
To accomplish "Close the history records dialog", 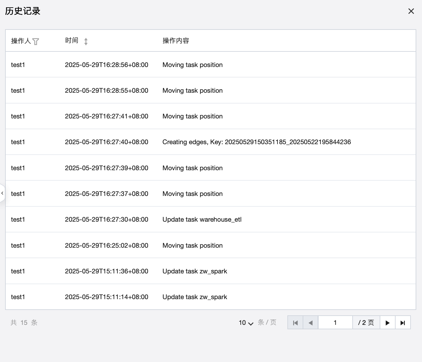I will (411, 11).
